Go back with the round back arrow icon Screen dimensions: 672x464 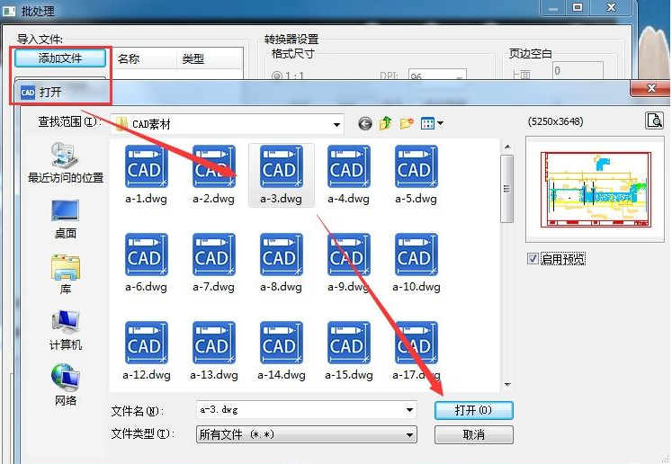[x=364, y=124]
